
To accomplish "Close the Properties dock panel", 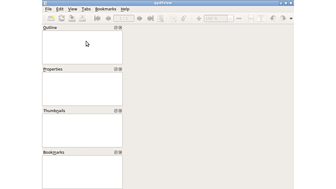I will point(120,69).
